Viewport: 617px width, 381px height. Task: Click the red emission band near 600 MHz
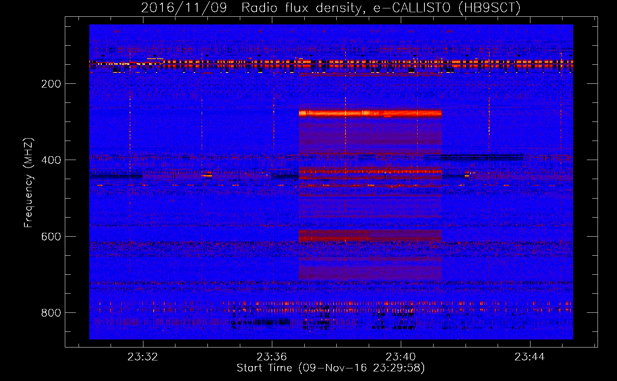(370, 235)
